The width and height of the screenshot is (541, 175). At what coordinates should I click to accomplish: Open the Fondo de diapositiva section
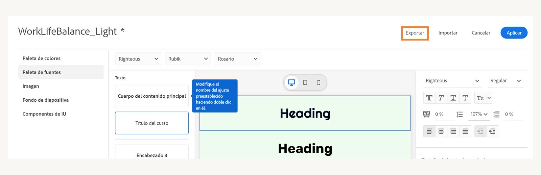pyautogui.click(x=46, y=100)
